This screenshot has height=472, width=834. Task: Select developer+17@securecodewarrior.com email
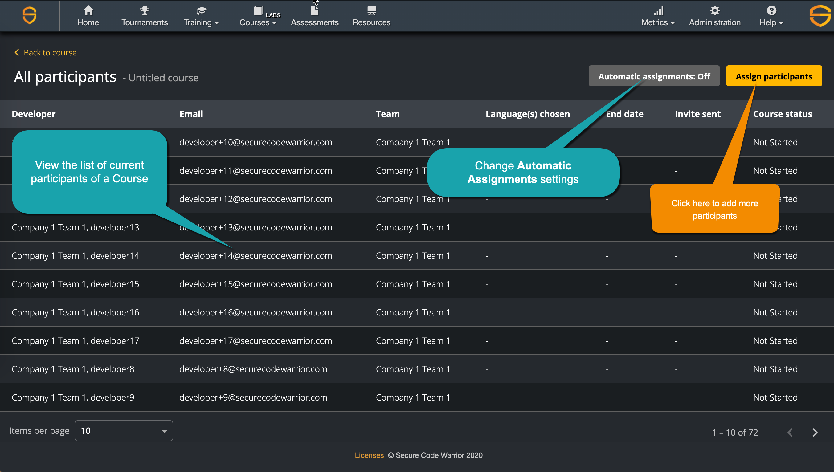256,341
